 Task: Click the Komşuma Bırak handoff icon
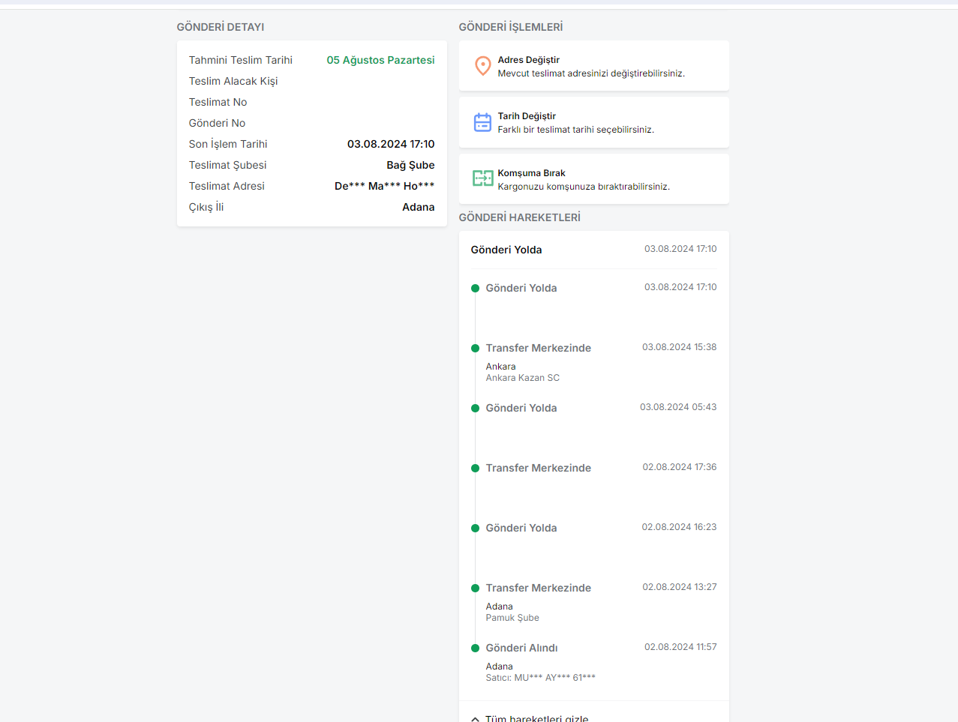(x=483, y=178)
